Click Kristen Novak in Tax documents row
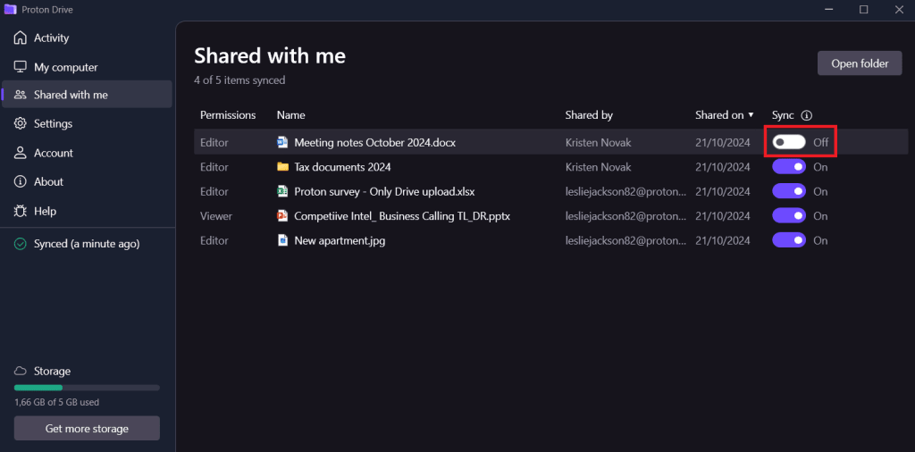The image size is (915, 452). tap(598, 167)
